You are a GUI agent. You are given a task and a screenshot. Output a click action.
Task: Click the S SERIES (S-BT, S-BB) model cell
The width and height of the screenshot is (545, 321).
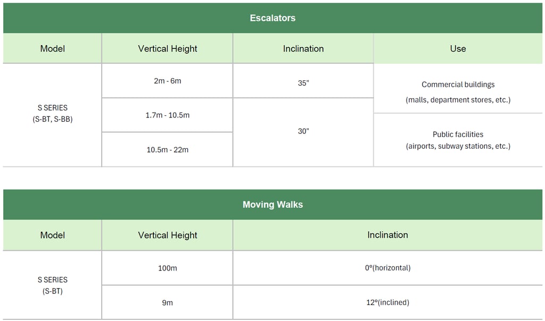pos(52,114)
